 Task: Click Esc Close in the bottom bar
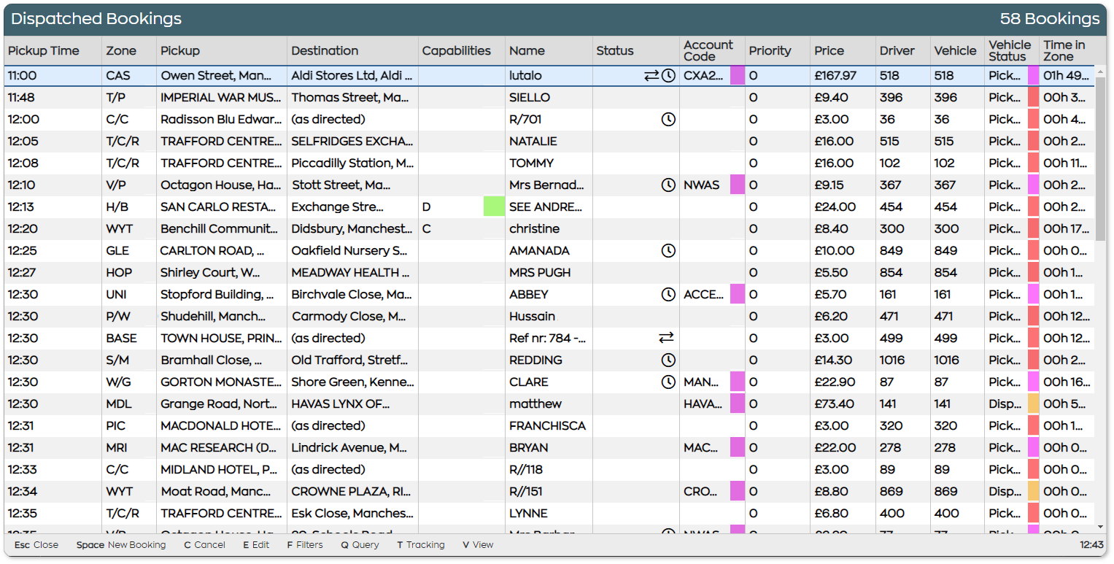(x=36, y=545)
